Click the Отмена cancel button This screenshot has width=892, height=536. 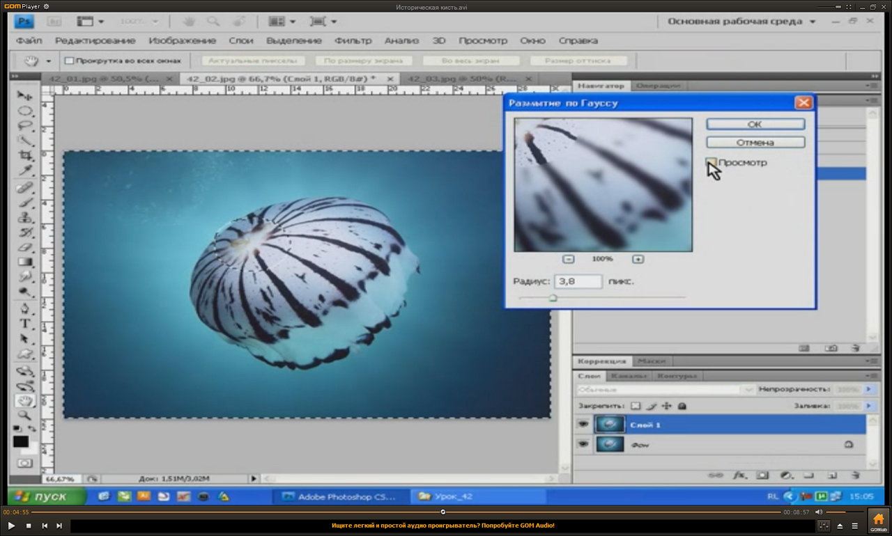[x=755, y=142]
